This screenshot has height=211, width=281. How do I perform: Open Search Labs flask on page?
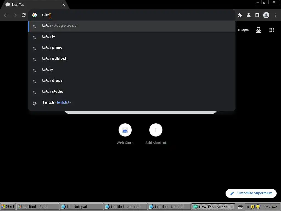(258, 30)
